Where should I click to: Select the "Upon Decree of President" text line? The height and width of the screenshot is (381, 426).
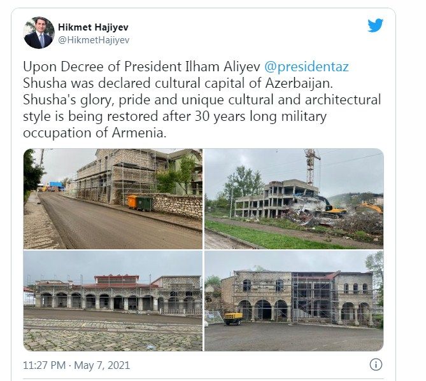pyautogui.click(x=141, y=67)
